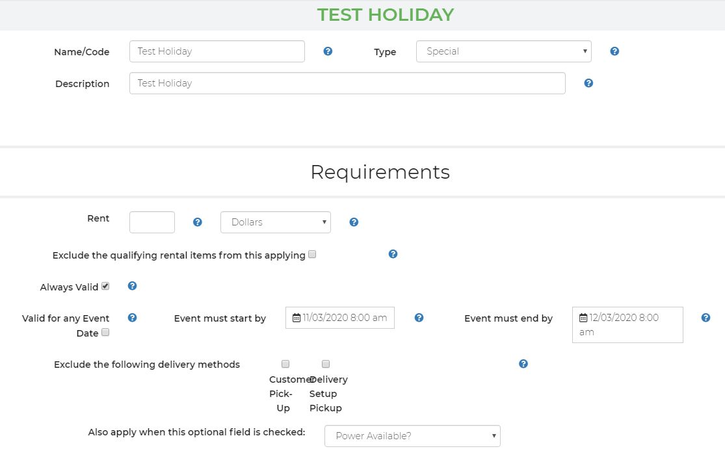Image resolution: width=725 pixels, height=462 pixels.
Task: Tick the Delivery Setup Pickup checkbox
Action: coord(326,364)
